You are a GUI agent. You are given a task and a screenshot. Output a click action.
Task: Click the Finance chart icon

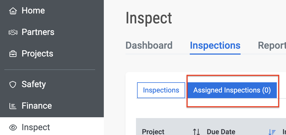13,106
